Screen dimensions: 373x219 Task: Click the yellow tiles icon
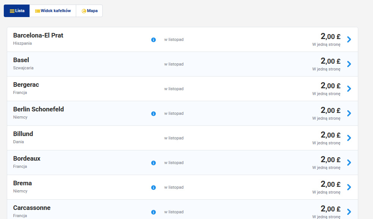pyautogui.click(x=38, y=11)
